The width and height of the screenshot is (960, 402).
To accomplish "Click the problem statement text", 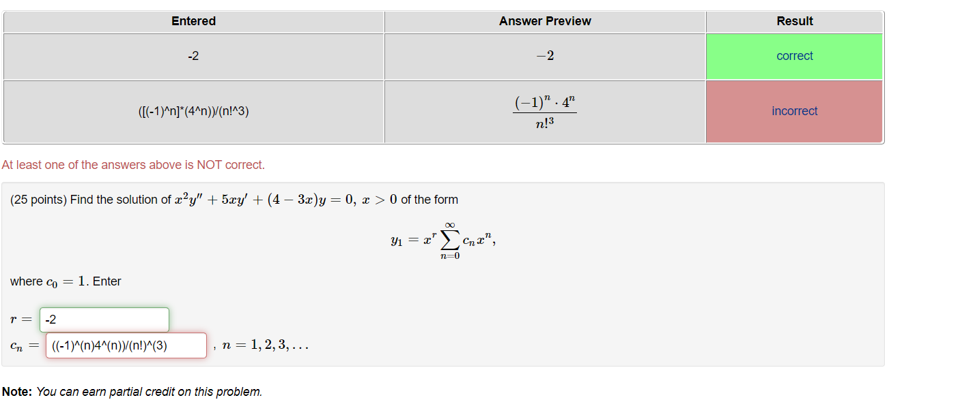I will point(232,199).
